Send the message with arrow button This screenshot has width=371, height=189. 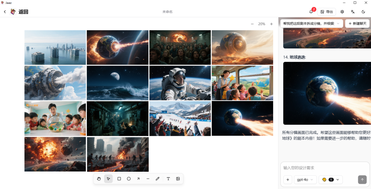362,179
